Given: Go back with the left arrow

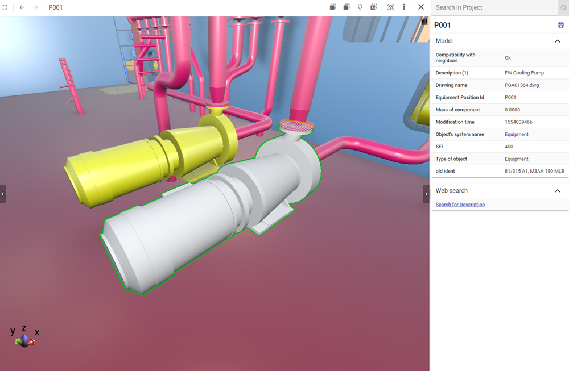Looking at the screenshot, I should [x=22, y=7].
